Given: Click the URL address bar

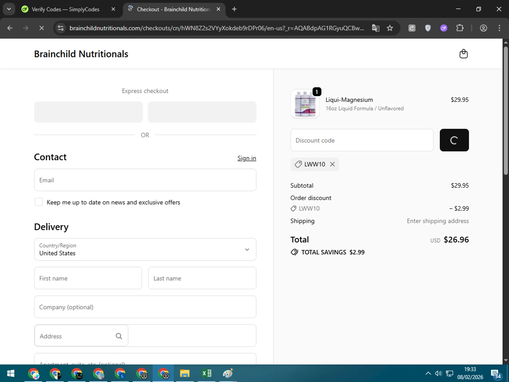Looking at the screenshot, I should [x=216, y=28].
